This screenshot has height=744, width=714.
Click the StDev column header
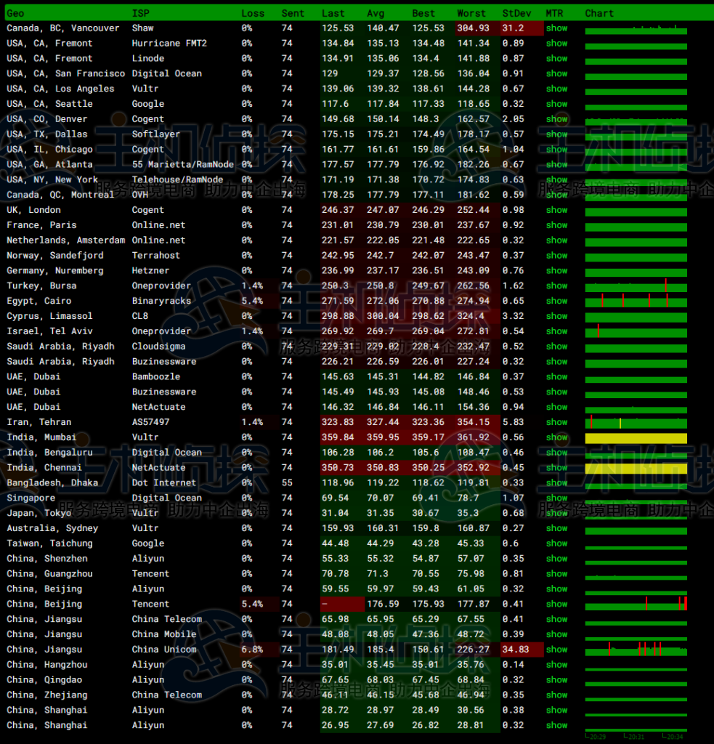516,13
